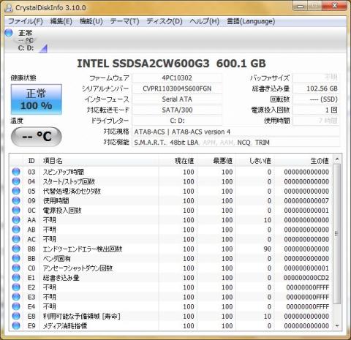Click the 現在値 column header
The width and height of the screenshot is (351, 340).
[x=178, y=161]
